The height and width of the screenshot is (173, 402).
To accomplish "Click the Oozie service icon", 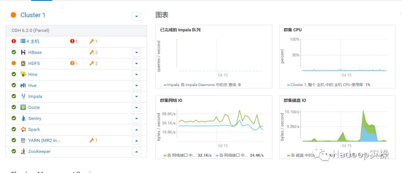I will point(23,107).
